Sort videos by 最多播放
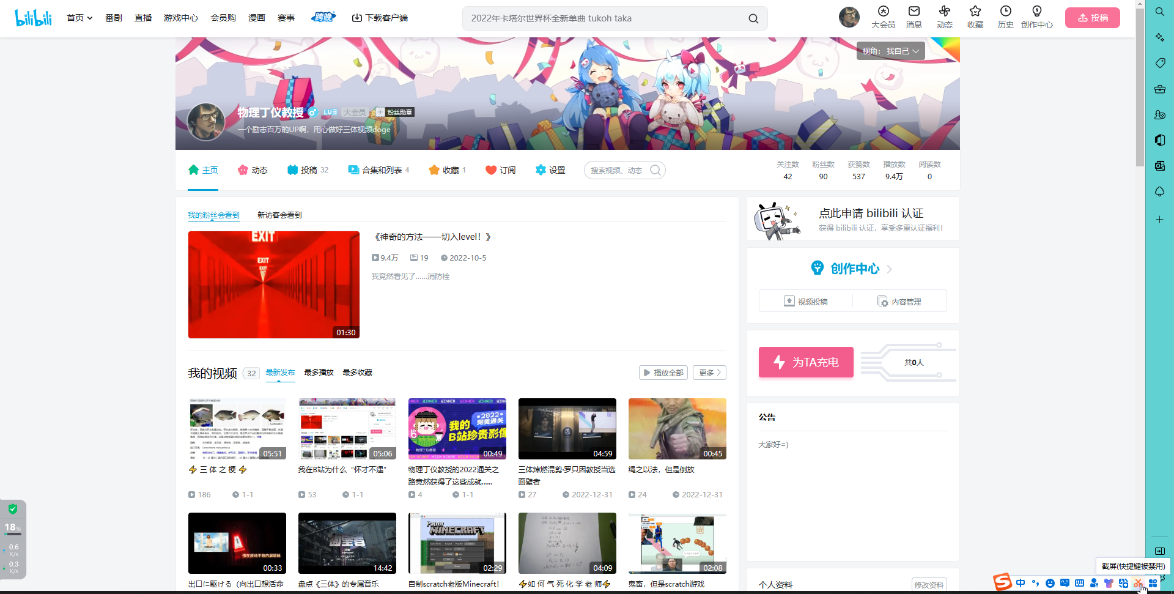This screenshot has height=594, width=1174. point(319,373)
